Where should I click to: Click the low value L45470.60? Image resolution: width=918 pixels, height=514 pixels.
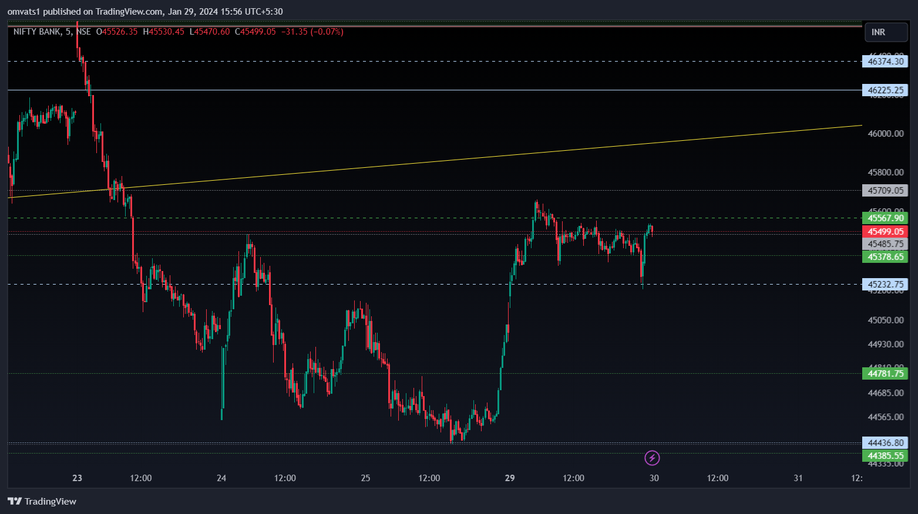click(x=210, y=32)
